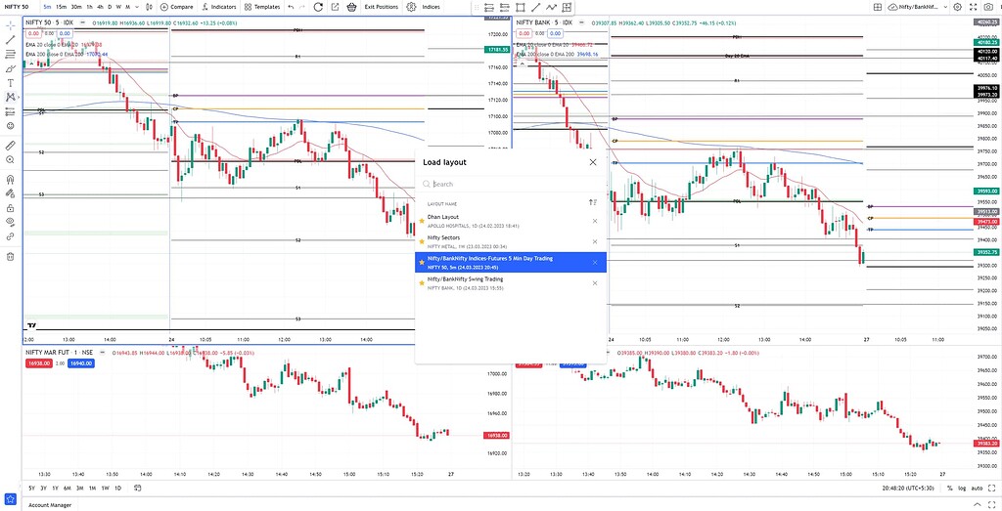
Task: Enter fullscreen mode
Action: point(974,7)
